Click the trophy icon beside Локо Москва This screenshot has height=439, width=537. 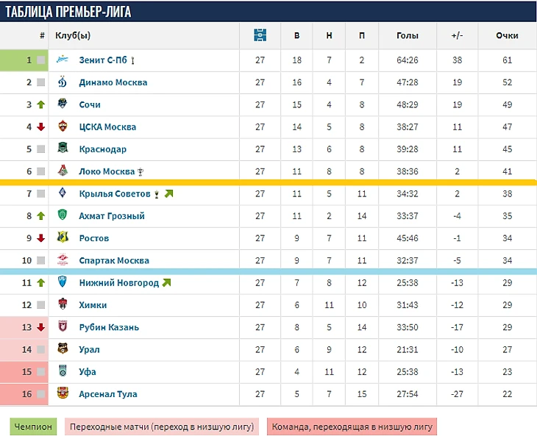pos(141,172)
